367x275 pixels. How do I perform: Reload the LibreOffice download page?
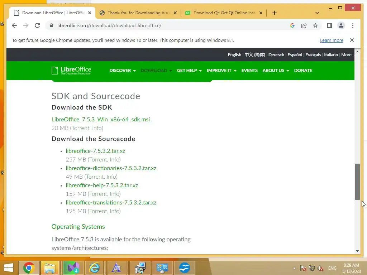pyautogui.click(x=37, y=25)
